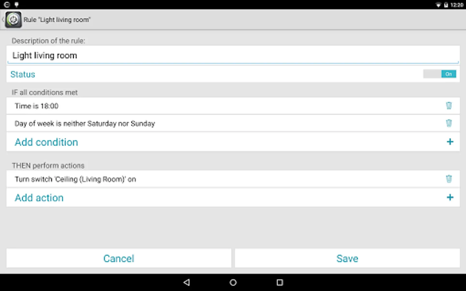This screenshot has height=291, width=466.
Task: Toggle the Status switch off
Action: click(440, 74)
